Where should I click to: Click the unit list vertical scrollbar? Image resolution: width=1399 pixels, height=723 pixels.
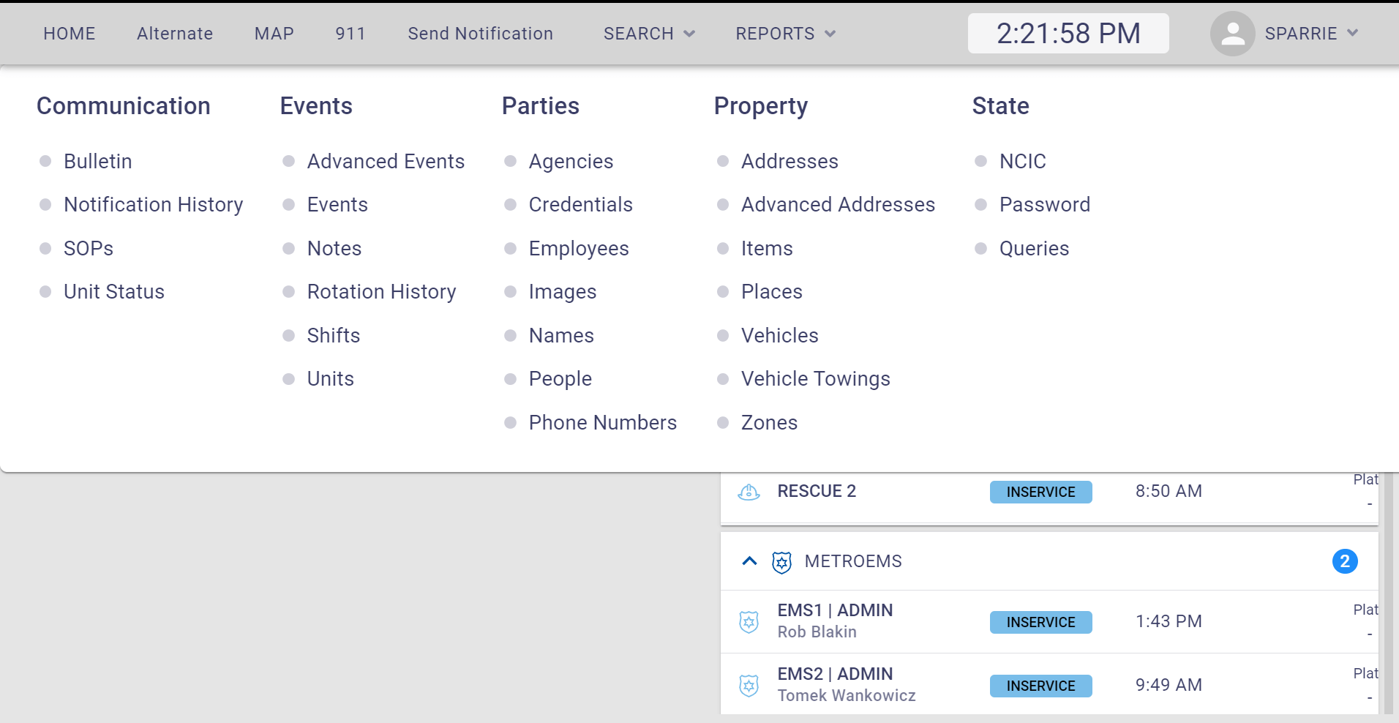click(x=1388, y=593)
